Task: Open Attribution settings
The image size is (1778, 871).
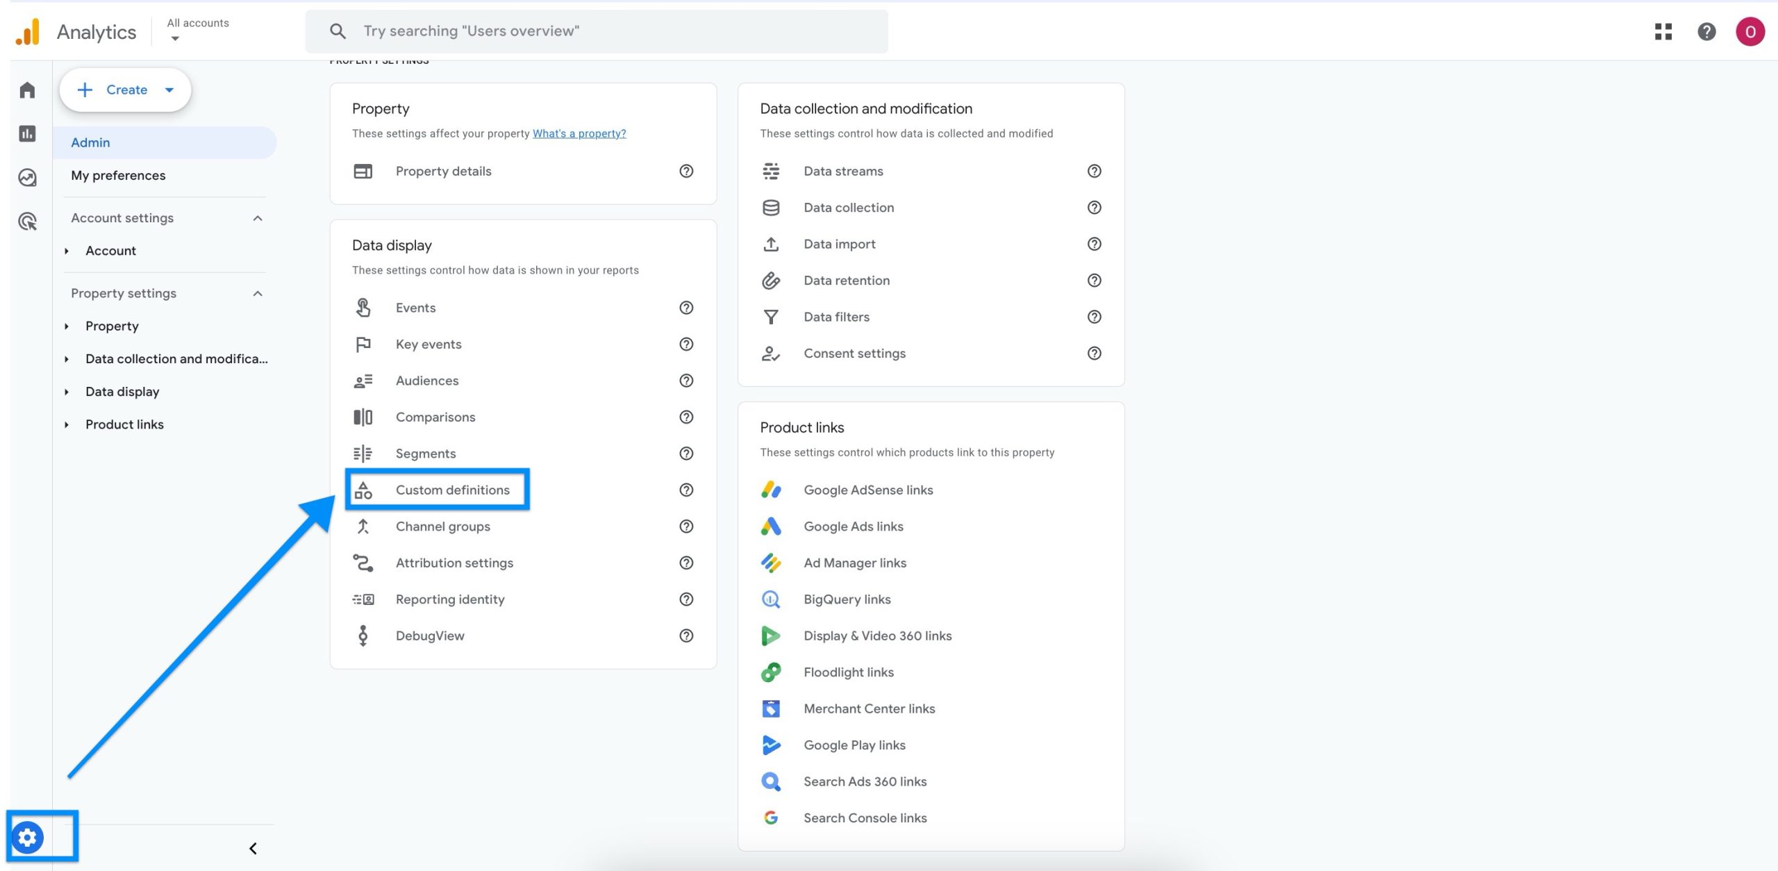Action: pos(454,563)
